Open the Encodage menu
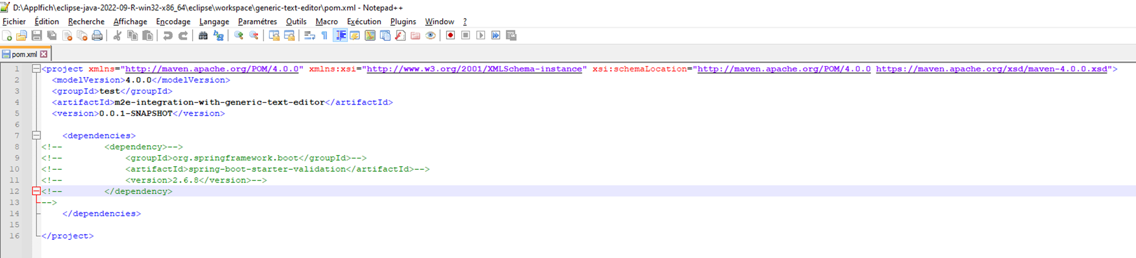The height and width of the screenshot is (258, 1136). [173, 22]
